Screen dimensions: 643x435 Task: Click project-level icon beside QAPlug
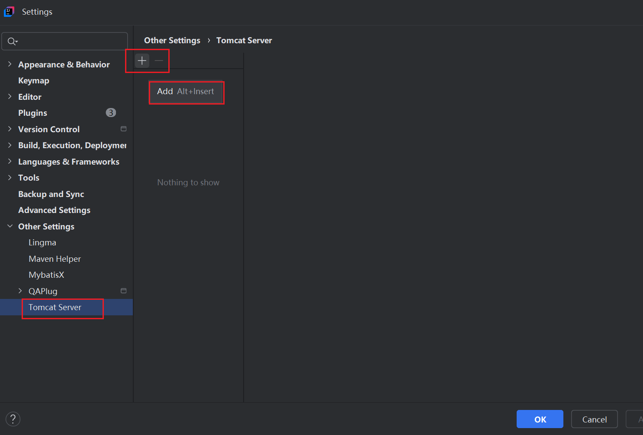(x=123, y=291)
